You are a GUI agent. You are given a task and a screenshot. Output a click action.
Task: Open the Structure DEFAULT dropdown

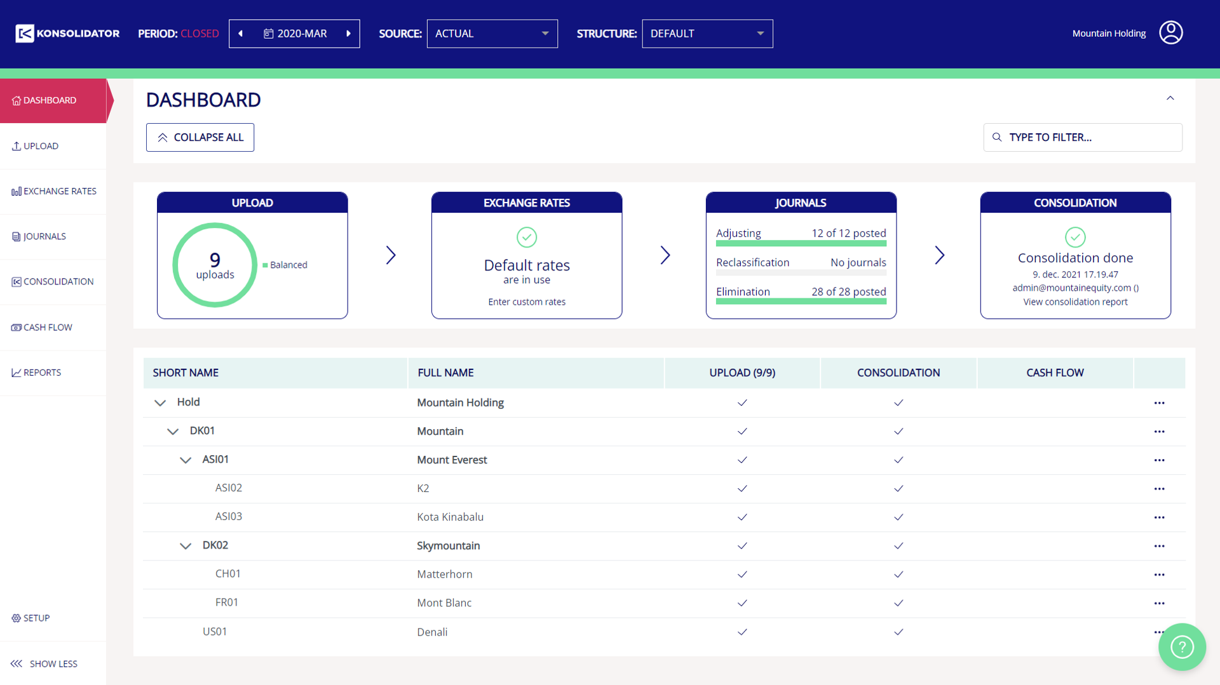click(x=707, y=34)
